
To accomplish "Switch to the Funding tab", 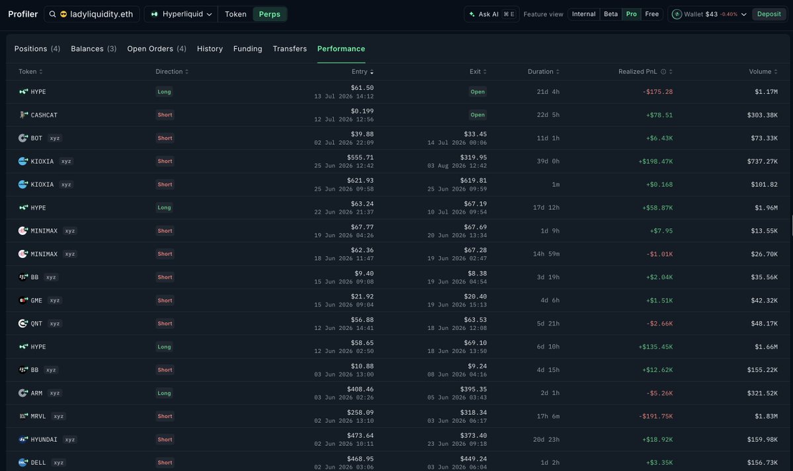I will coord(248,48).
